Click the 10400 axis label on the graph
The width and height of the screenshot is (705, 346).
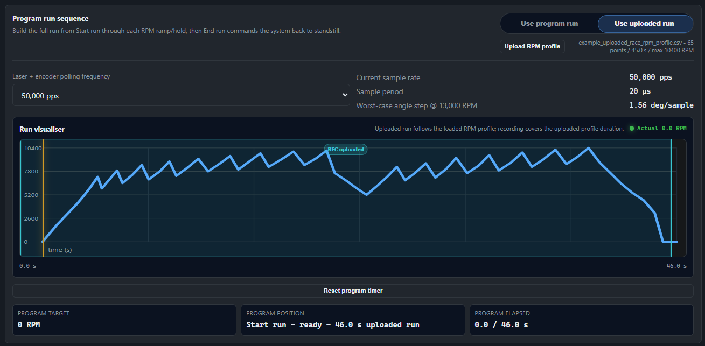(33, 148)
